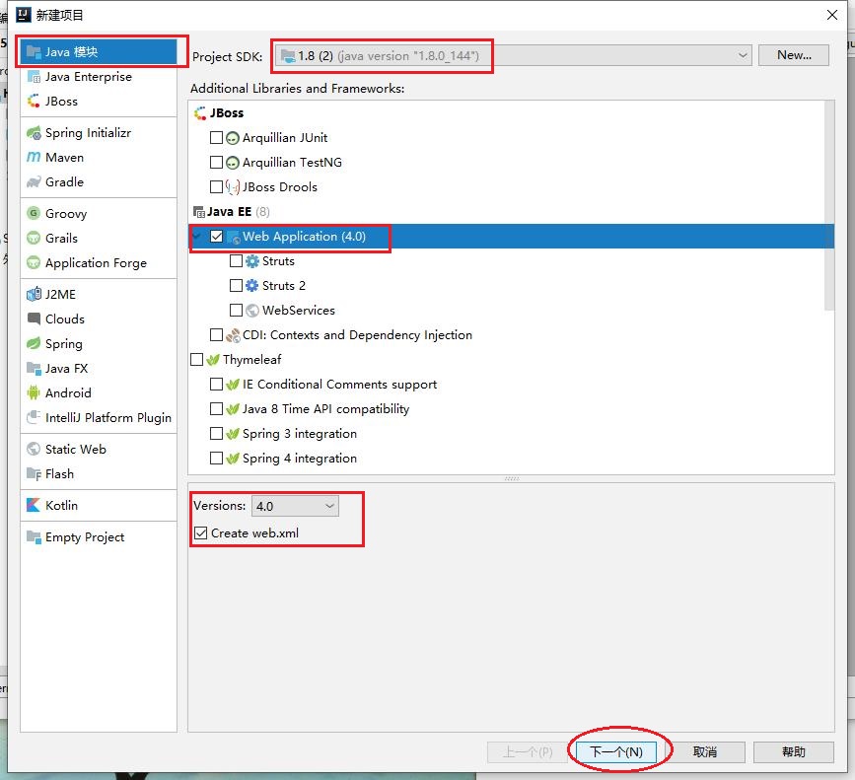Click the Clouds icon
The height and width of the screenshot is (780, 855).
coord(34,319)
